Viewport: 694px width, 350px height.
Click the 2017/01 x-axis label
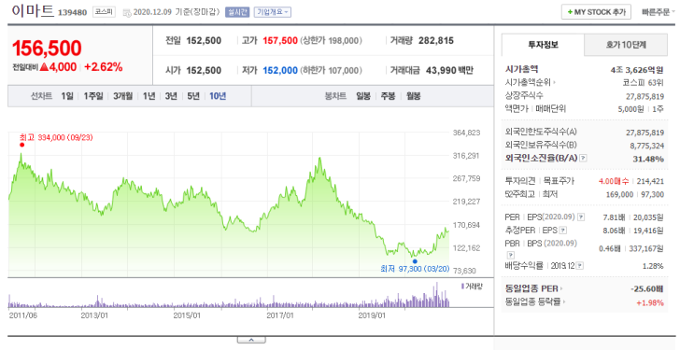pos(279,315)
